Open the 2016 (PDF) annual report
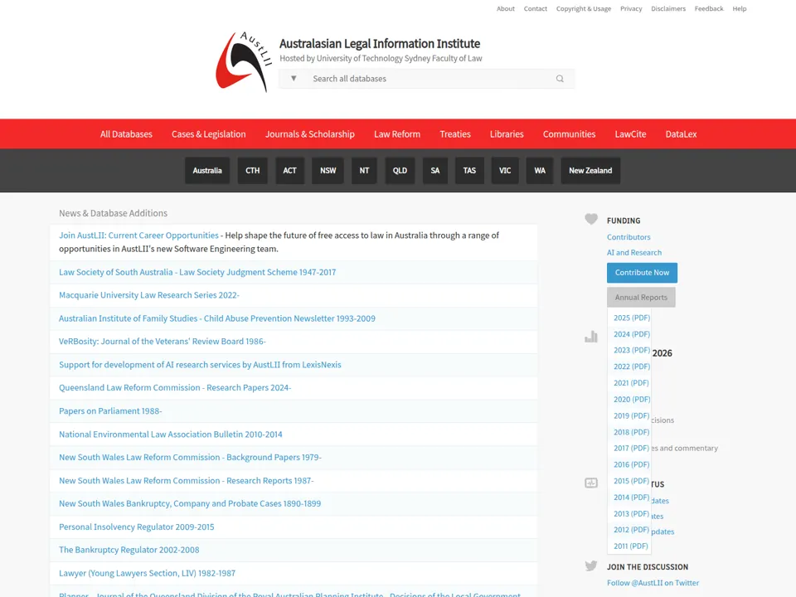796x597 pixels. click(x=632, y=464)
